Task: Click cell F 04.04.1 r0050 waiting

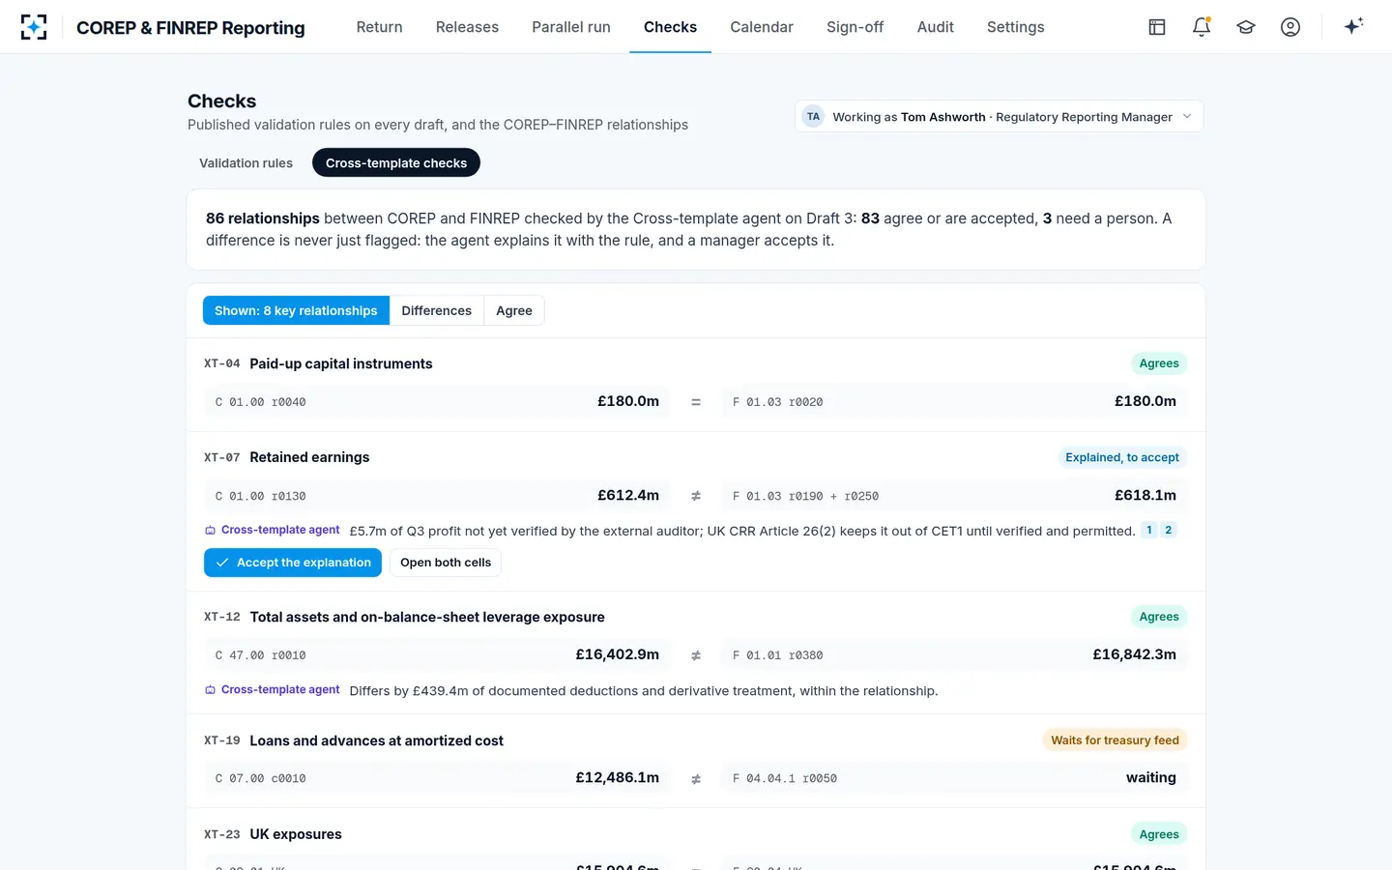Action: (x=954, y=778)
